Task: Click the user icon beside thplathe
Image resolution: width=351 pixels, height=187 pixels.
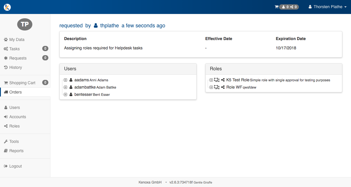Action: (x=96, y=26)
